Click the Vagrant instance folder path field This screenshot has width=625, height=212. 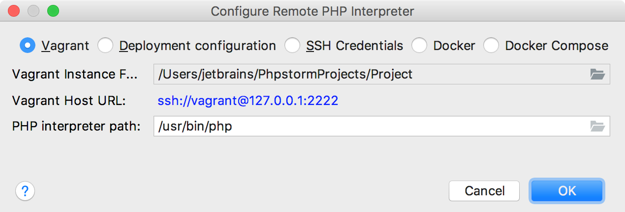(x=369, y=74)
